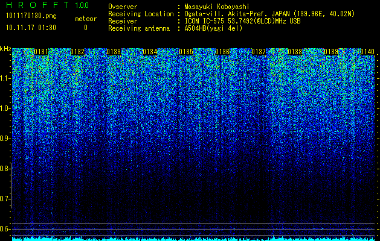Click the 0134 time marker
Screen dimensions: 380x241
[x=150, y=52]
